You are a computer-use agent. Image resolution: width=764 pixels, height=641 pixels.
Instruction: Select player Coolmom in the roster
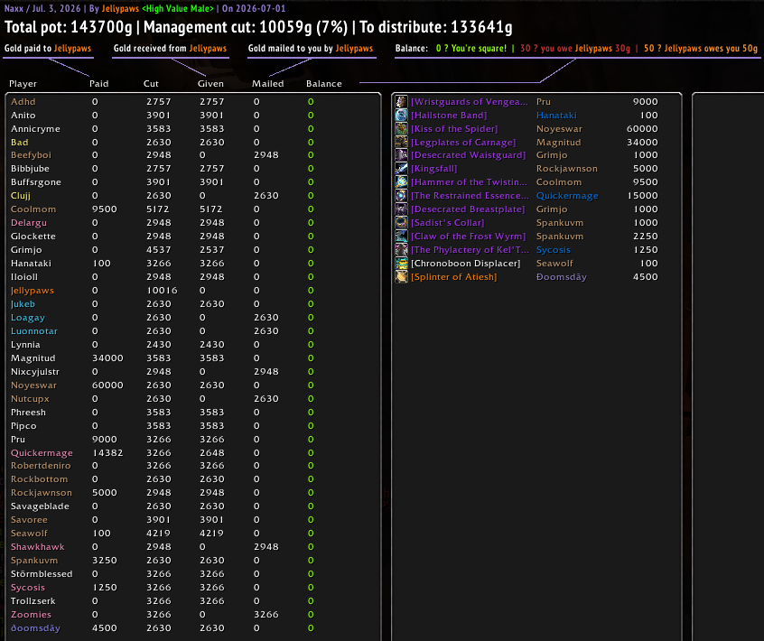(33, 209)
